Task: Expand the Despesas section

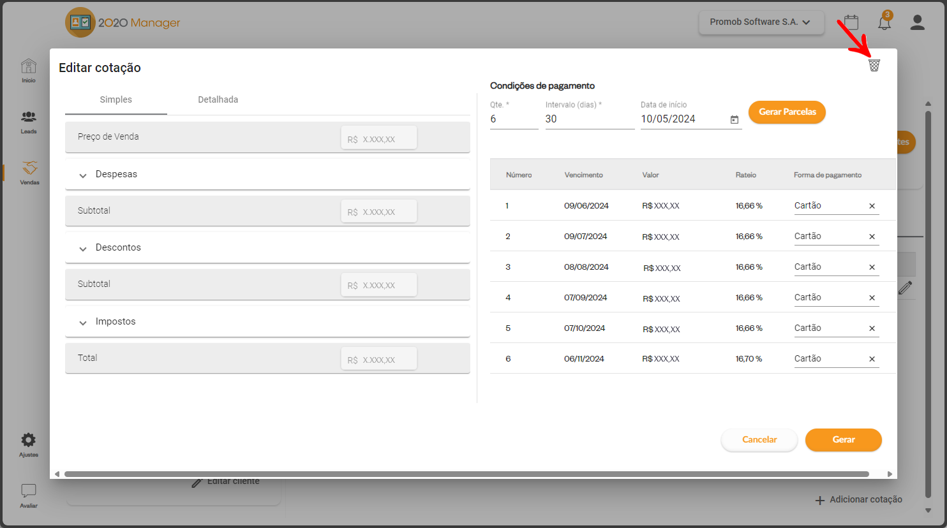Action: tap(83, 175)
